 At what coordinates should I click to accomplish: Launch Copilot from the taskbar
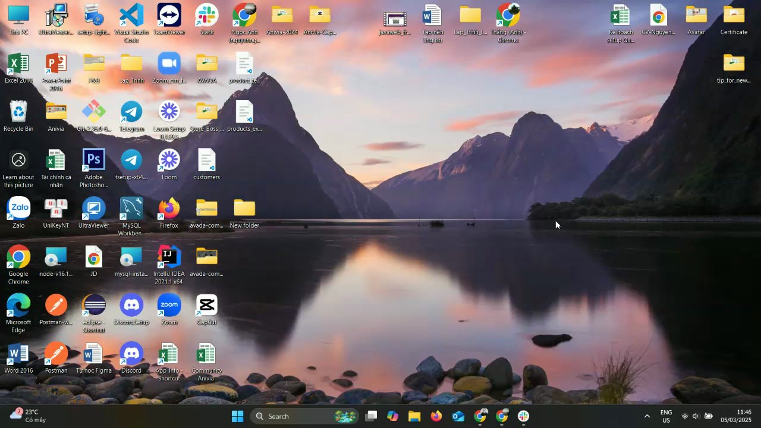click(x=392, y=416)
